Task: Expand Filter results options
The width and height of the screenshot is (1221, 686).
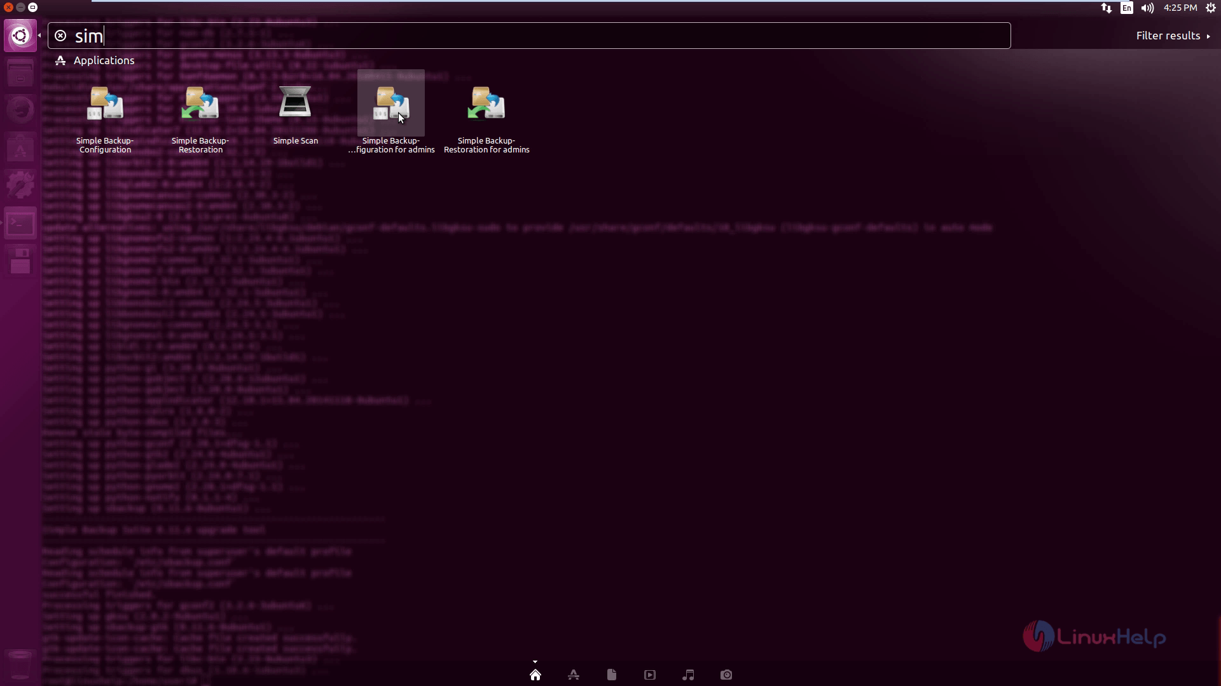Action: [x=1173, y=36]
